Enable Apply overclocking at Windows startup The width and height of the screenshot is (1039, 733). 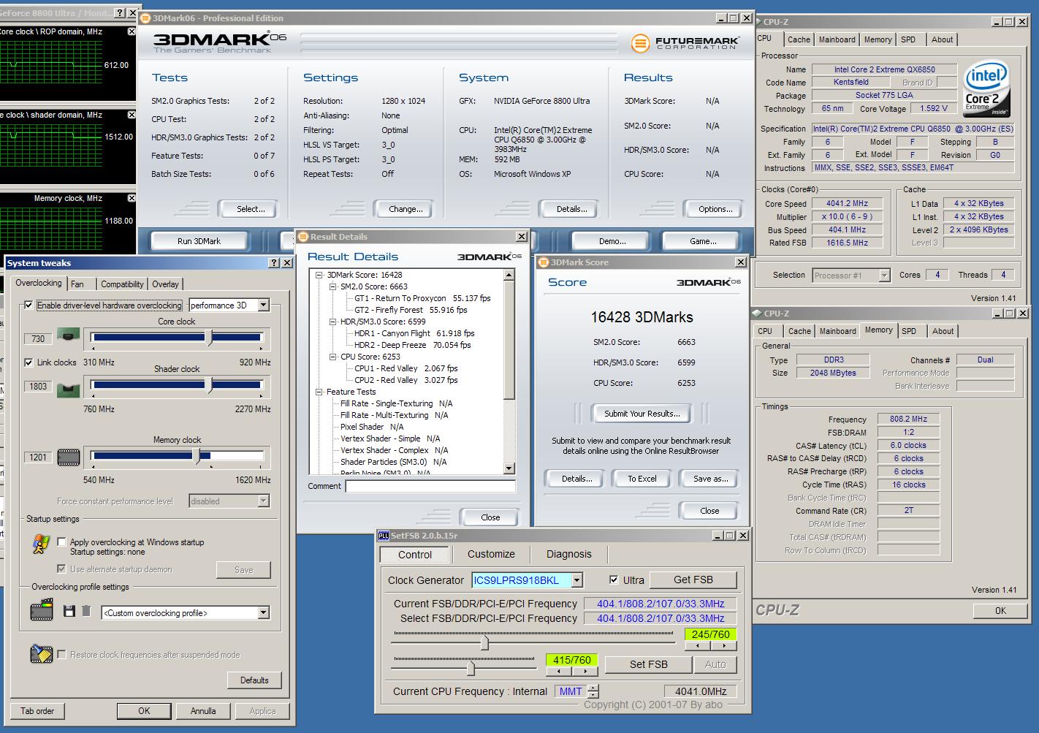[61, 542]
